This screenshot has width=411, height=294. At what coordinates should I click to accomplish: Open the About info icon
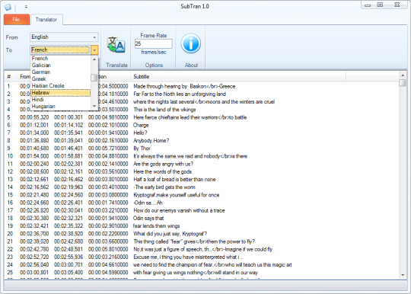click(x=191, y=43)
